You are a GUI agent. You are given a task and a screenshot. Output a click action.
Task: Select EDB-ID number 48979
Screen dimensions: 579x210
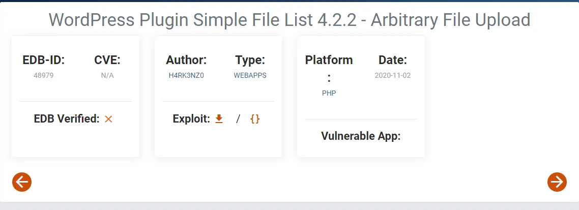click(44, 75)
